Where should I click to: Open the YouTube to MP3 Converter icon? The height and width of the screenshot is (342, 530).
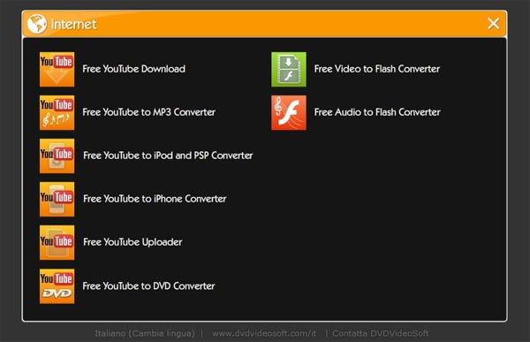coord(57,112)
